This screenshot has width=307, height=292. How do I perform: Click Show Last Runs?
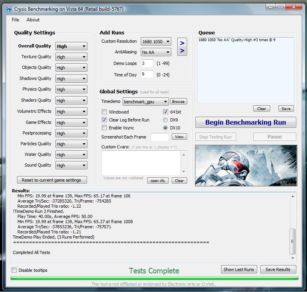click(239, 269)
